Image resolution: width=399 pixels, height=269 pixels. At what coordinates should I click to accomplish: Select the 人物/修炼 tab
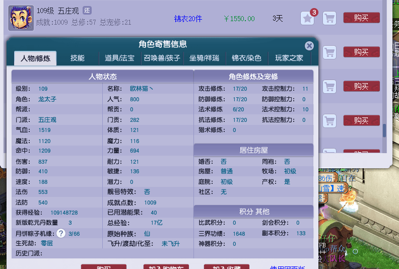coord(35,58)
